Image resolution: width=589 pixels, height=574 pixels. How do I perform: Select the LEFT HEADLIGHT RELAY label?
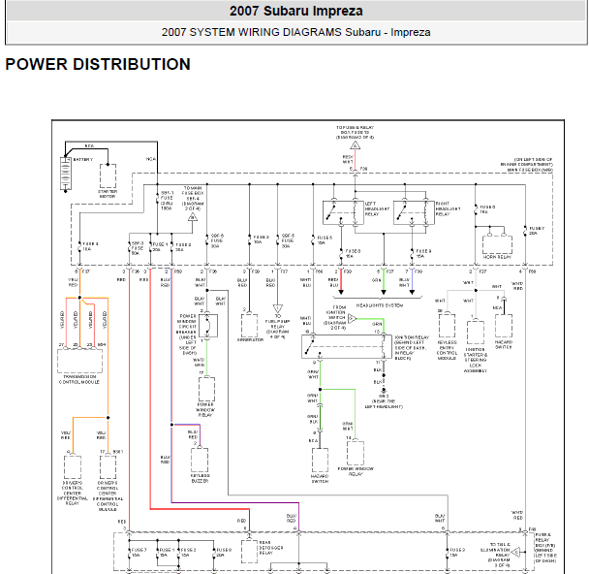click(377, 208)
